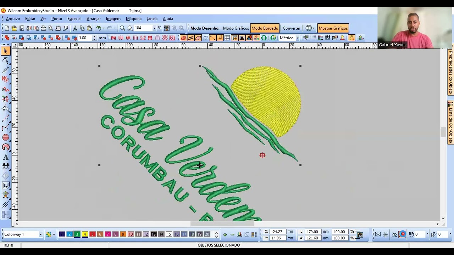Choose the Lettering 'A' tool
The image size is (454, 255).
coord(6,157)
